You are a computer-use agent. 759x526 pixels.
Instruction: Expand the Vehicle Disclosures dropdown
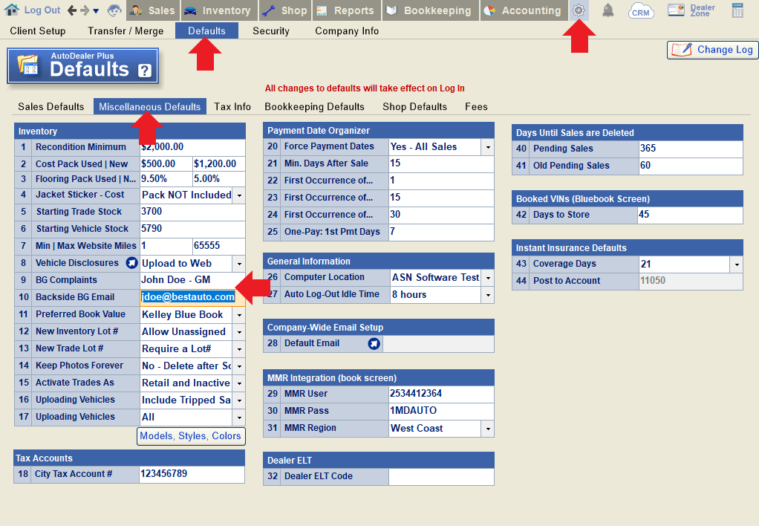[239, 264]
